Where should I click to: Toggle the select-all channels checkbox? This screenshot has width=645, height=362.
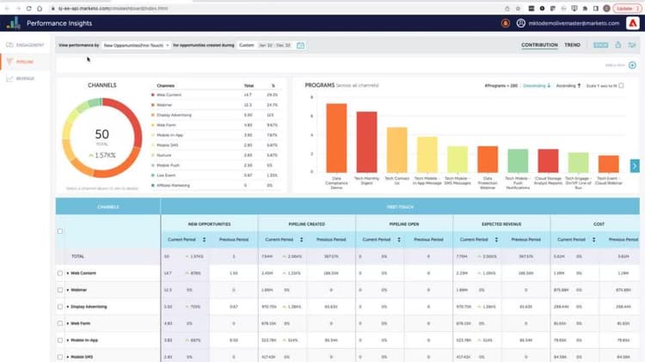(x=60, y=231)
